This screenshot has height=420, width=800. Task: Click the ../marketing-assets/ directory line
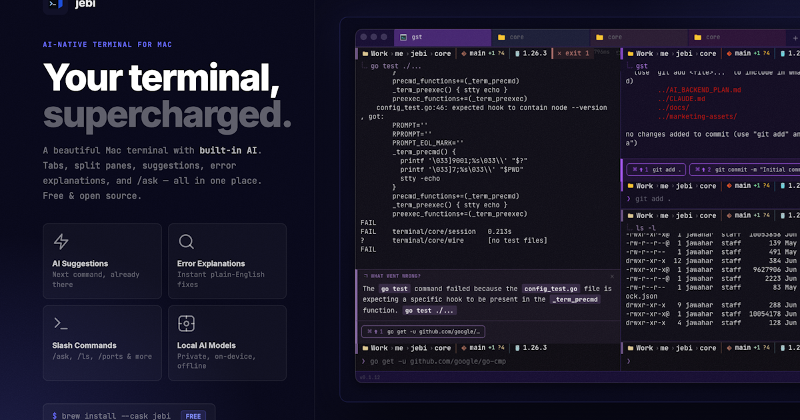(x=697, y=116)
